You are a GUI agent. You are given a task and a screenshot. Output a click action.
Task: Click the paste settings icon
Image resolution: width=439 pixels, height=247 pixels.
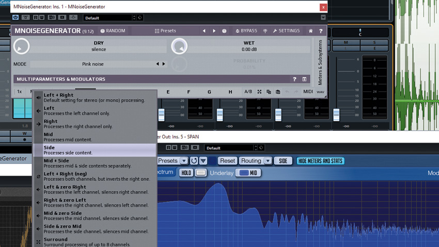[x=278, y=92]
